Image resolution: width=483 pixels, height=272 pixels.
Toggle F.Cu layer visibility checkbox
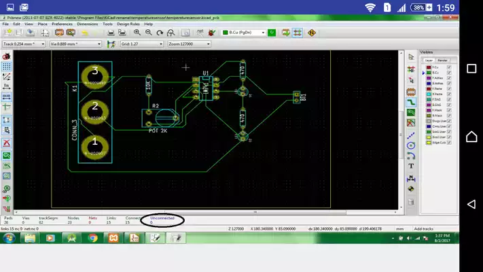click(x=449, y=67)
